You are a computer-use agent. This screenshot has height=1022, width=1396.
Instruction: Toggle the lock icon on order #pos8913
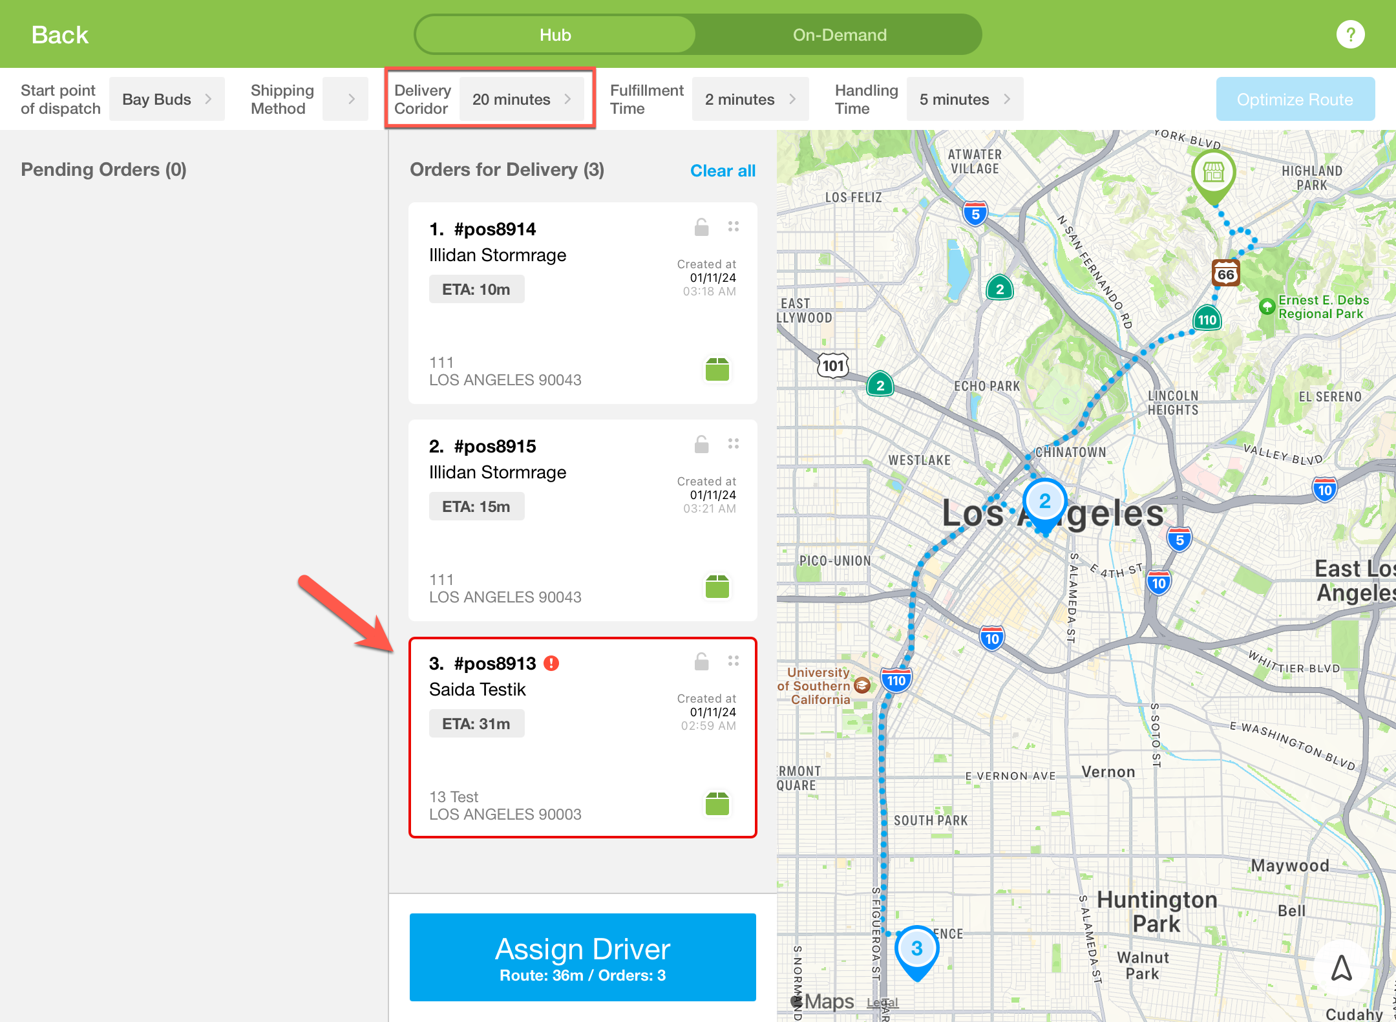[x=701, y=661]
